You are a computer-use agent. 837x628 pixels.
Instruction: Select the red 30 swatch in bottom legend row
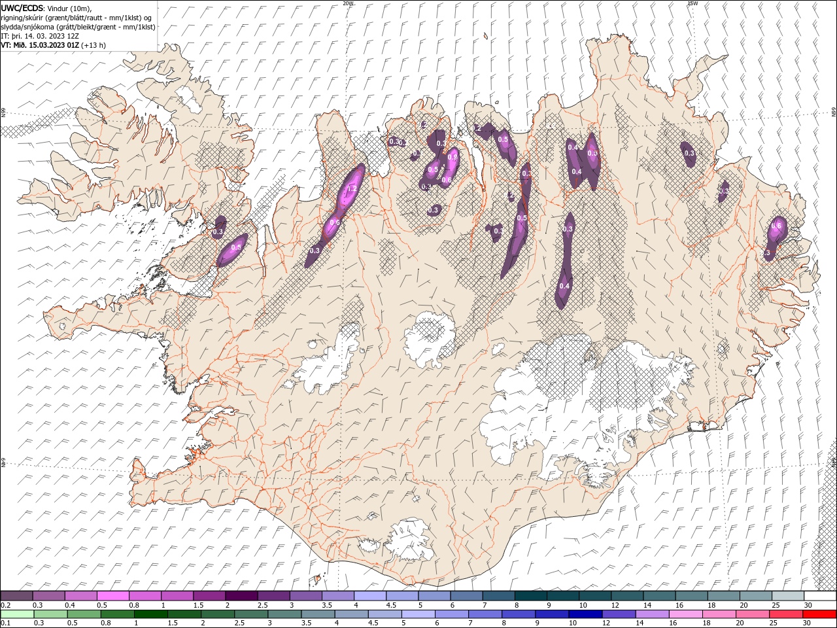819,615
